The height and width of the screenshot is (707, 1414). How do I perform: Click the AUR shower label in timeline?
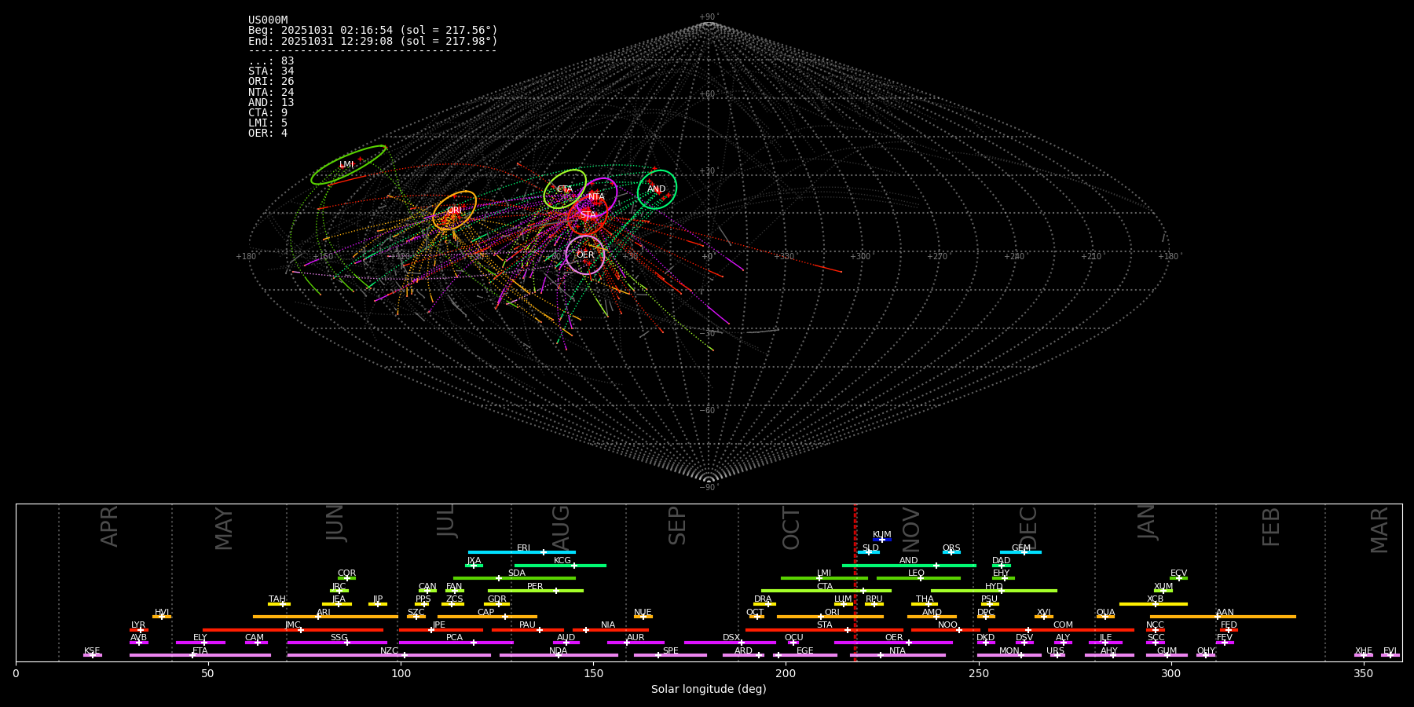[x=636, y=638]
